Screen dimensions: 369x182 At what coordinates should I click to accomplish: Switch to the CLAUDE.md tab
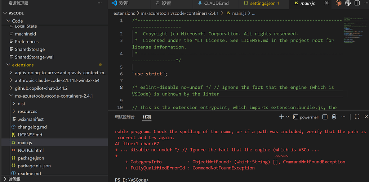pyautogui.click(x=215, y=3)
